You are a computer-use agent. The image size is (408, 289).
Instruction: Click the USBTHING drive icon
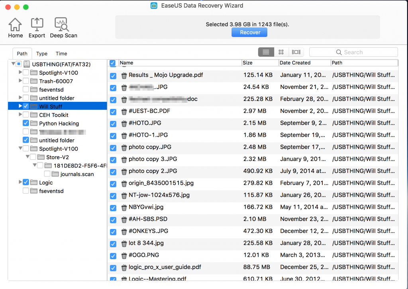pos(27,64)
